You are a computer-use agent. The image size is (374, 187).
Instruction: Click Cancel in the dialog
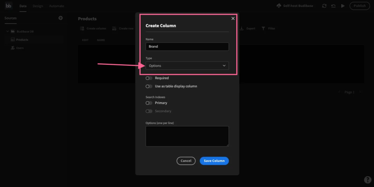pyautogui.click(x=186, y=161)
